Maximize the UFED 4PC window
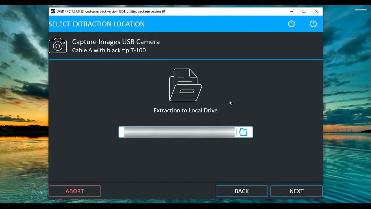Viewport: 371px width, 209px height. coord(304,11)
